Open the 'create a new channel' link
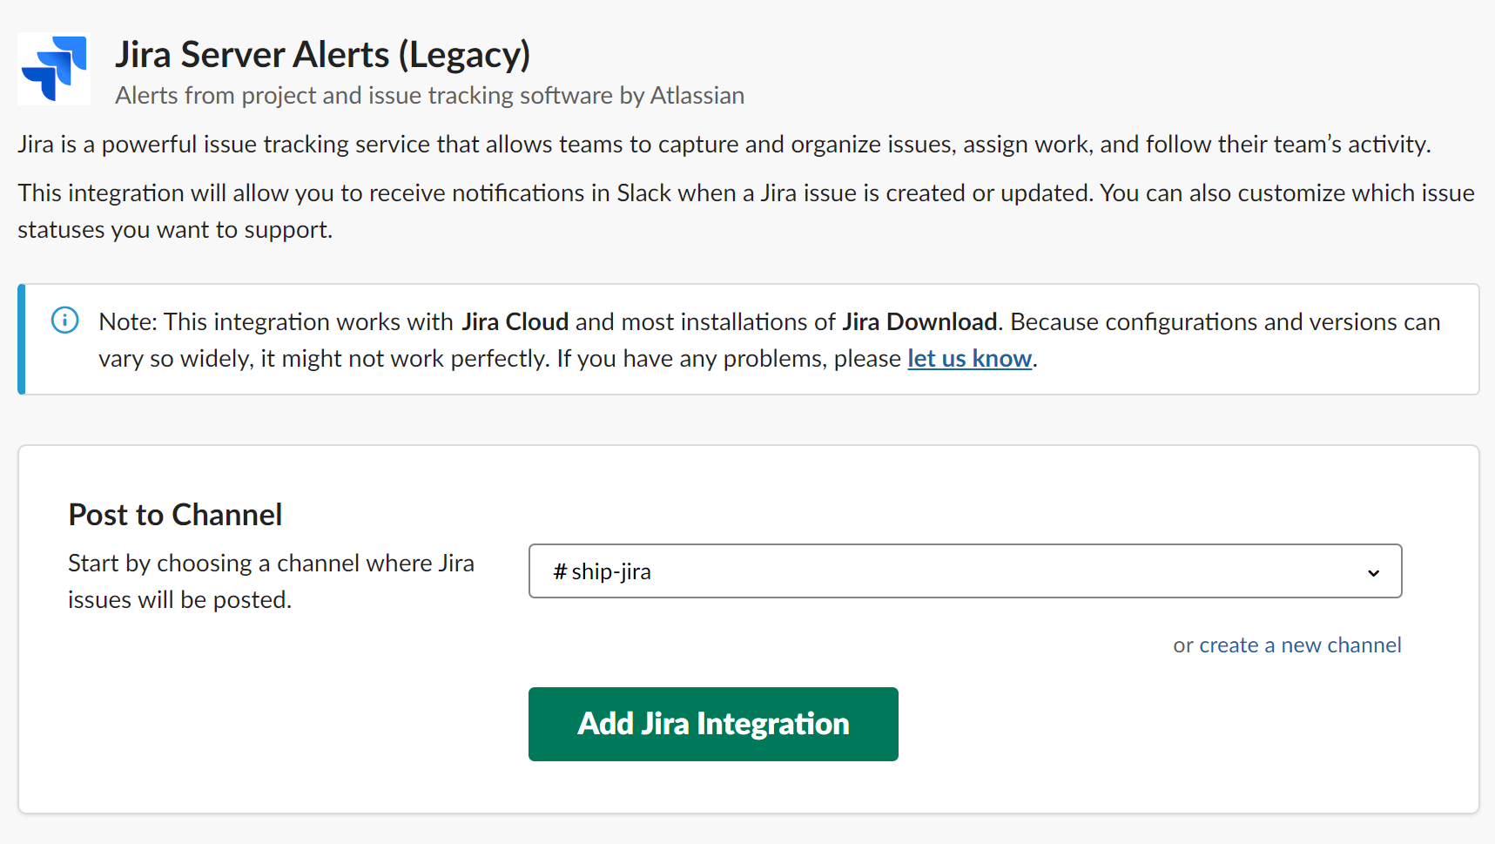1495x844 pixels. (x=1299, y=645)
